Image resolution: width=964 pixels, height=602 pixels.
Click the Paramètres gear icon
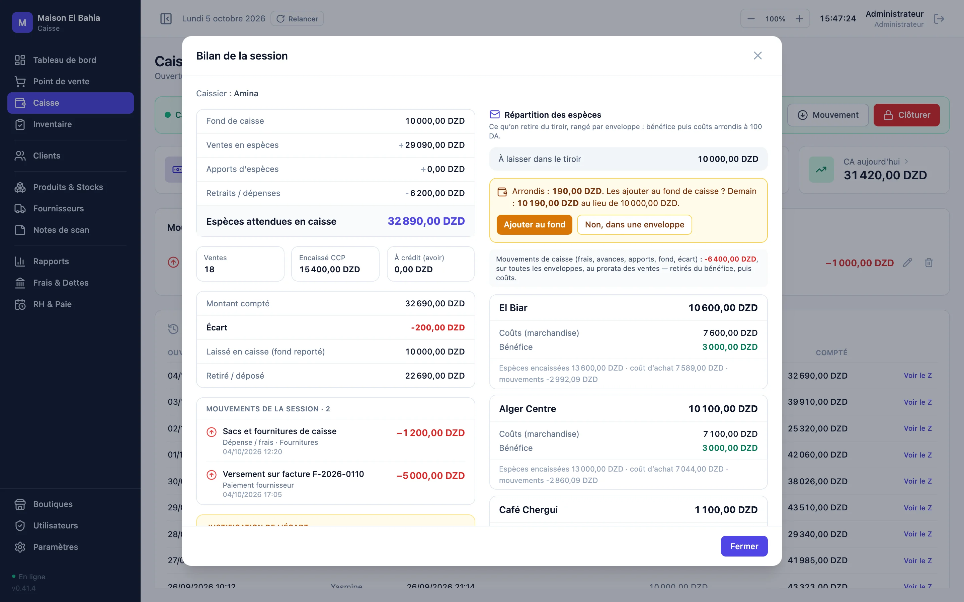tap(20, 547)
